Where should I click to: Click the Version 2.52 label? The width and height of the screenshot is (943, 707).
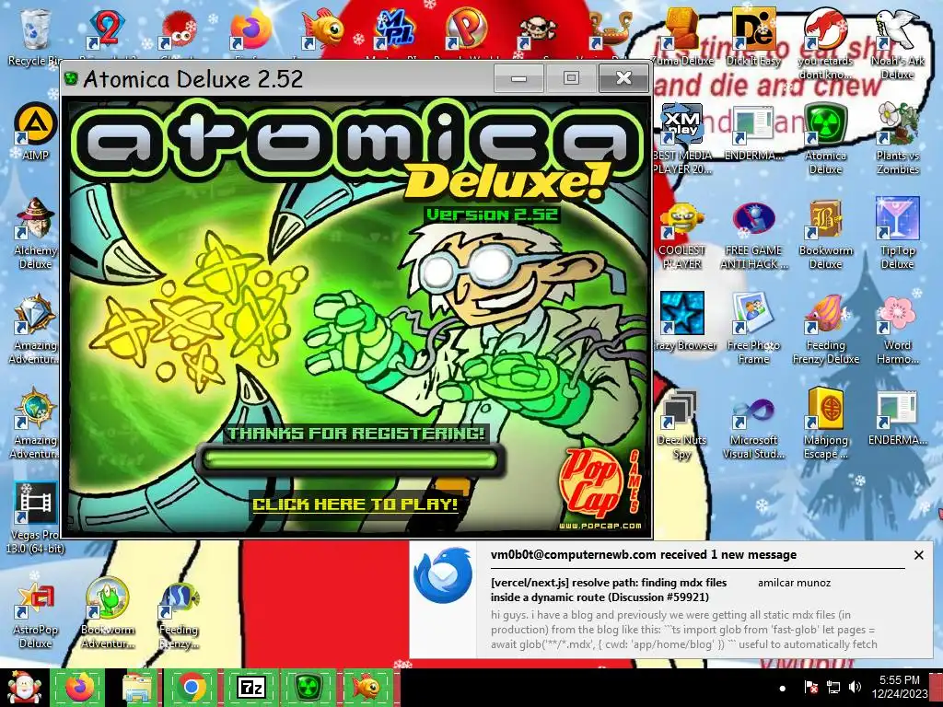coord(492,214)
